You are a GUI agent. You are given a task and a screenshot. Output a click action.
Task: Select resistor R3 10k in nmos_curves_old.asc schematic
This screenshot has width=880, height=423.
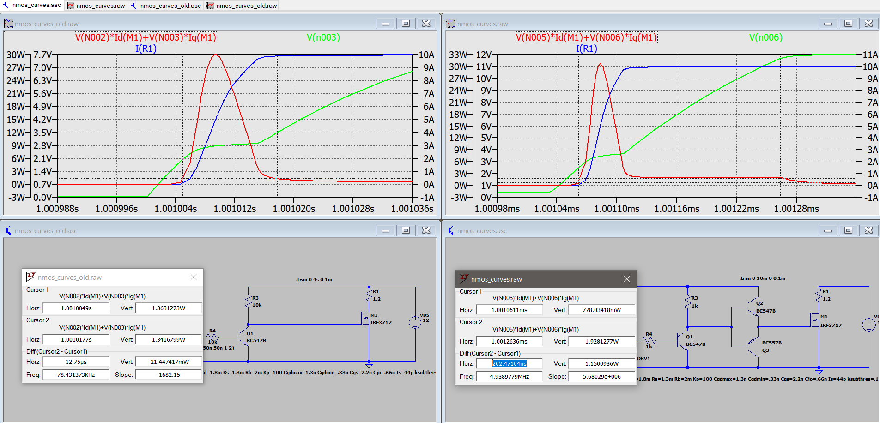click(249, 301)
